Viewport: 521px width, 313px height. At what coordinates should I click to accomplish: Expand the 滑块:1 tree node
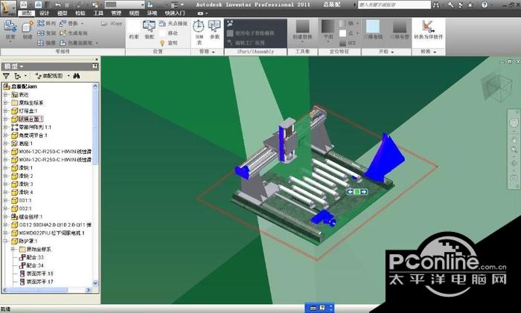click(5, 168)
